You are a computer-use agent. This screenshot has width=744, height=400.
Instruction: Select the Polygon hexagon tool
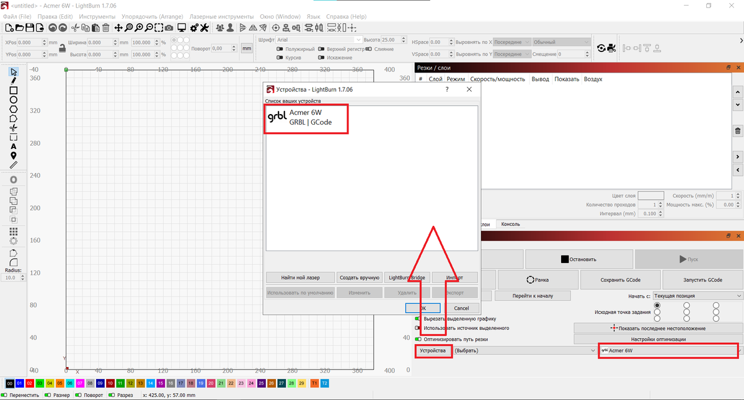pyautogui.click(x=14, y=109)
